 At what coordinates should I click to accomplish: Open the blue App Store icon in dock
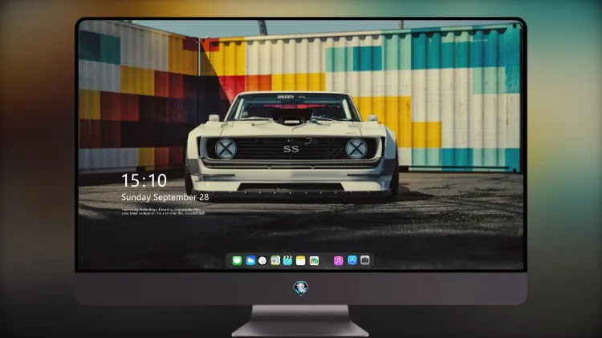click(352, 260)
